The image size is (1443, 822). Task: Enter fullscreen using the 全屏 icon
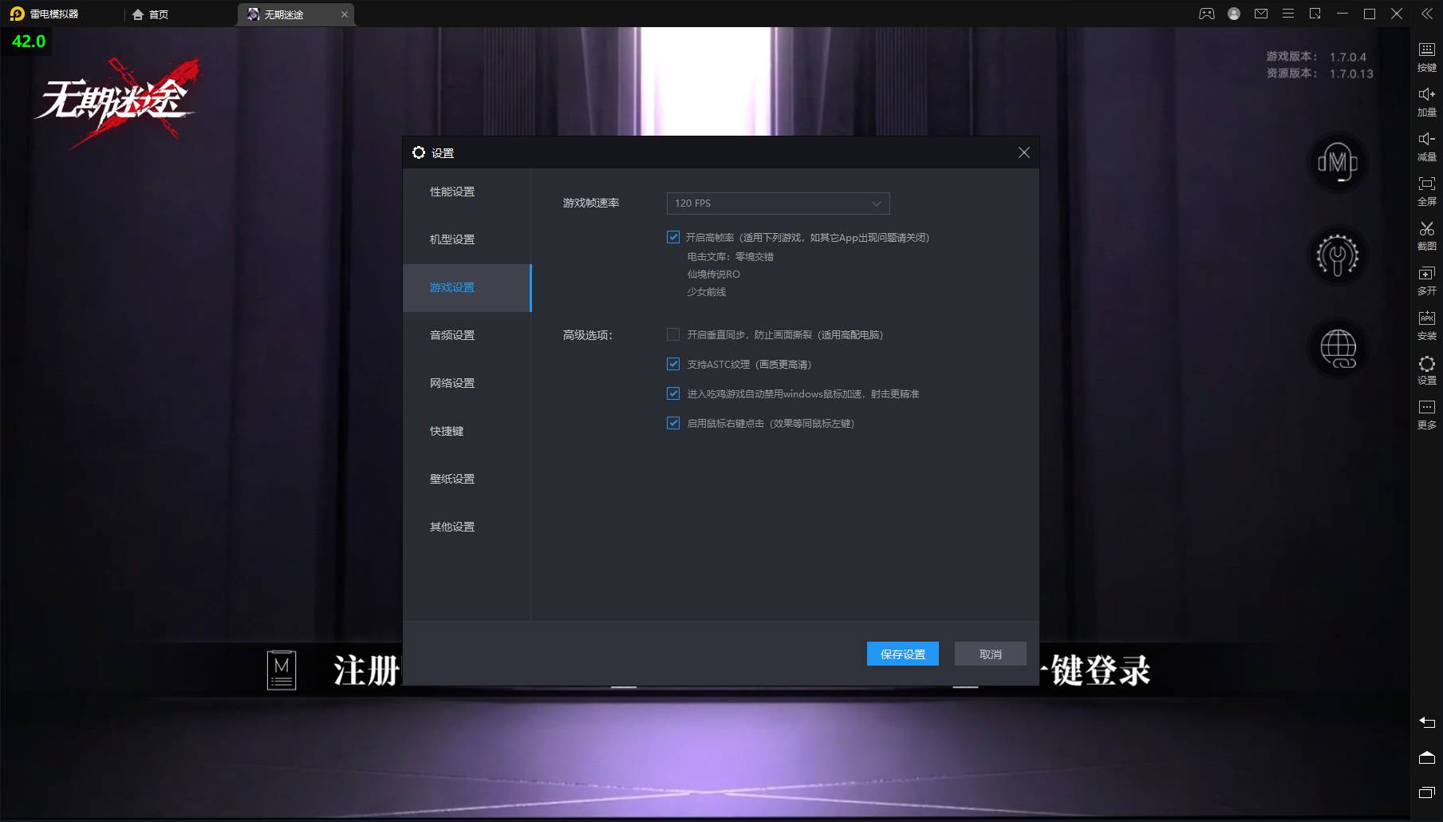click(x=1426, y=190)
